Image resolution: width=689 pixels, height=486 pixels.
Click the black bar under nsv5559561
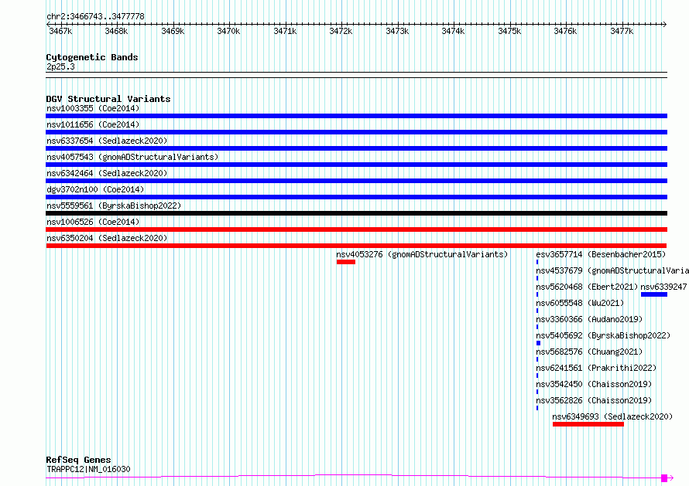(356, 213)
